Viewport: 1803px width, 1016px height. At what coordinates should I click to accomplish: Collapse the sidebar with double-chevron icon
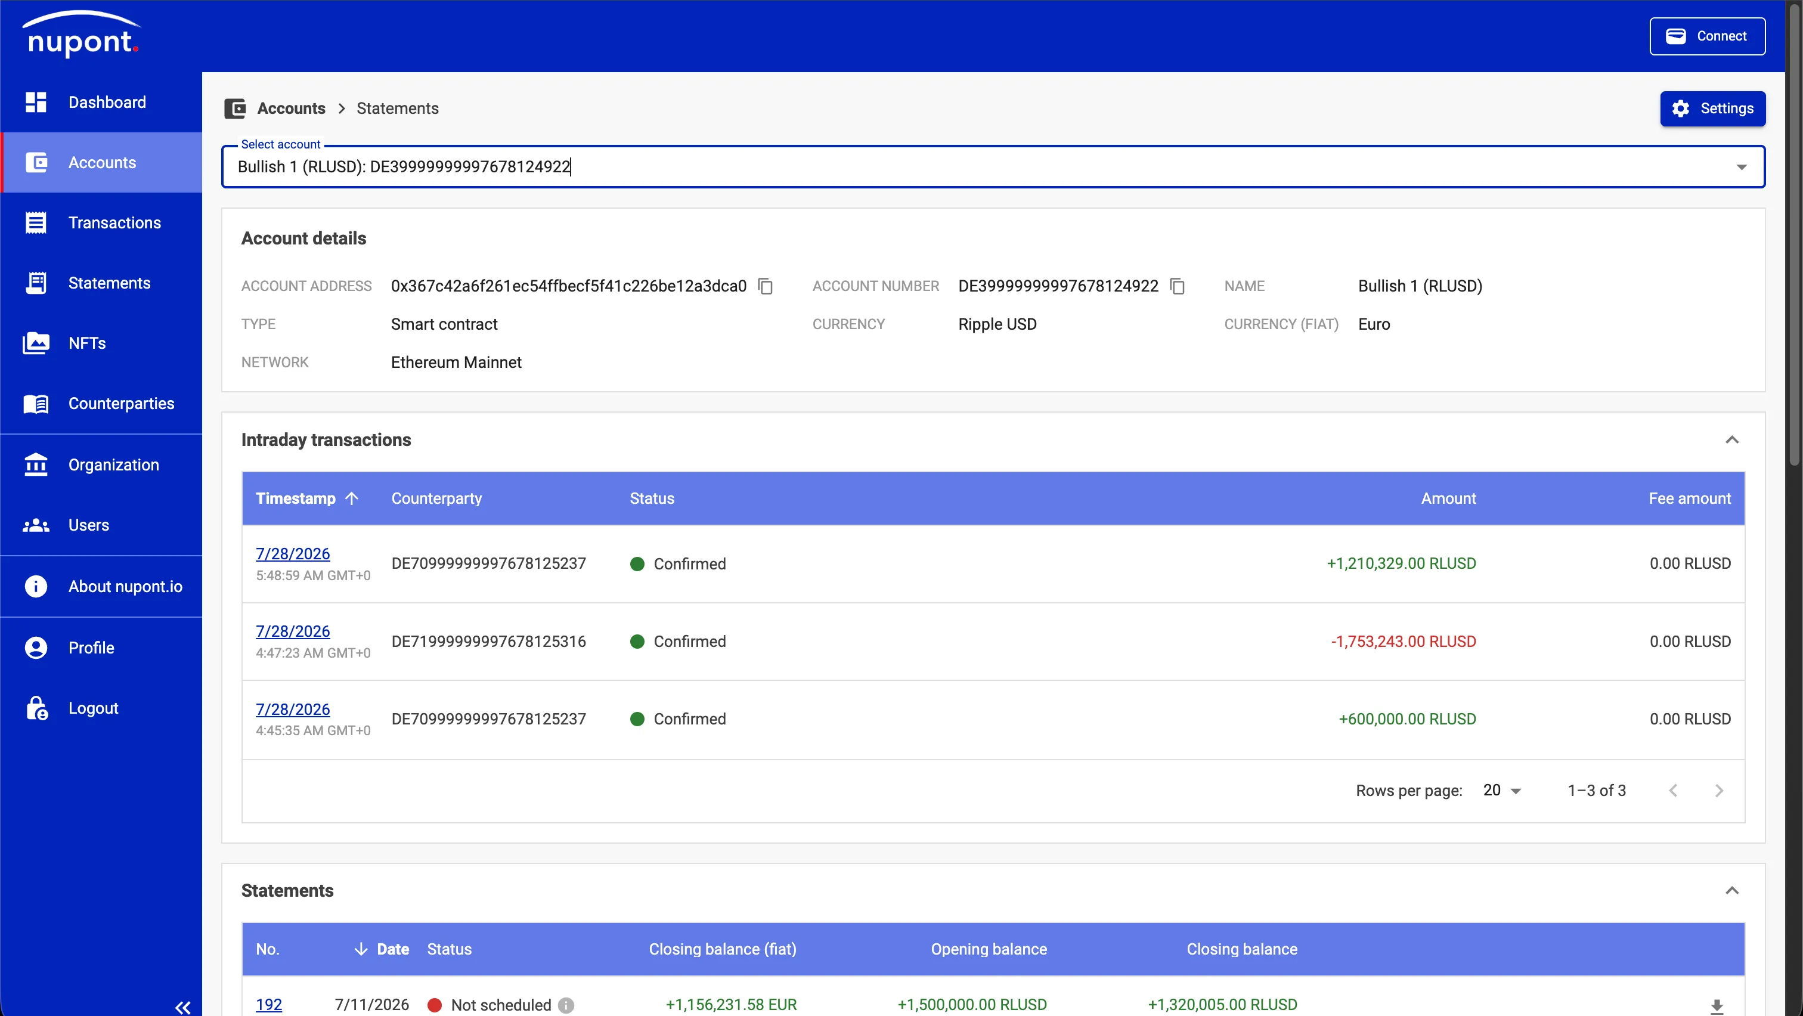click(182, 1008)
